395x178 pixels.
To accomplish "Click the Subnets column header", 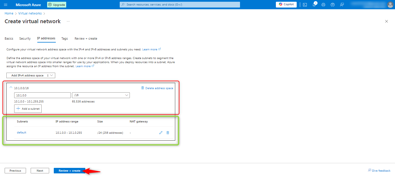I will click(x=23, y=122).
